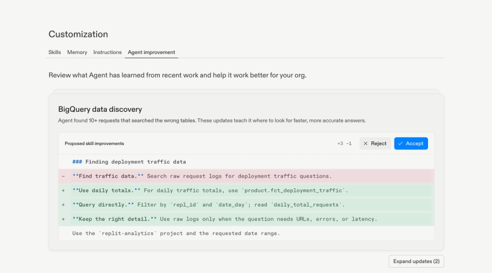
Task: Select removed line 'Find traffic data.'
Action: tap(247, 176)
